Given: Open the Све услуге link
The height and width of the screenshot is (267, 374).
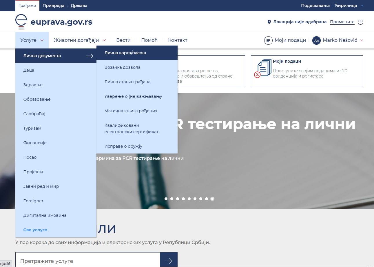Looking at the screenshot, I should (x=35, y=230).
